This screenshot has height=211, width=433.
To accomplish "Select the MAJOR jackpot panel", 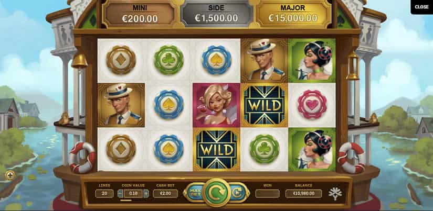I will 294,14.
